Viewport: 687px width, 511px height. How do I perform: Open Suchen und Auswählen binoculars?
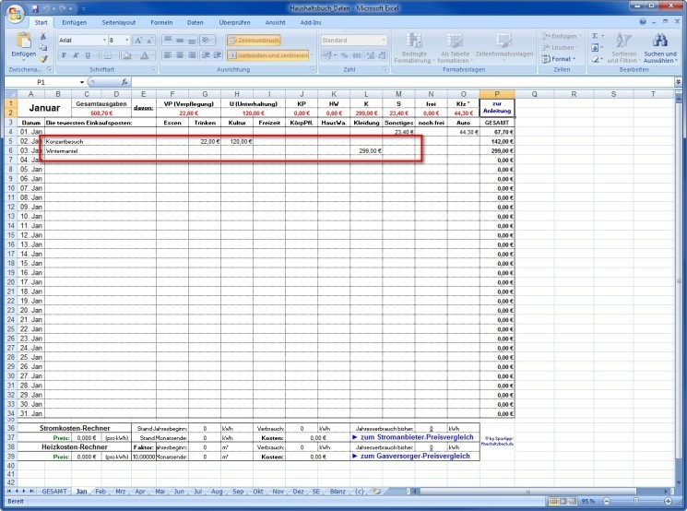point(660,47)
